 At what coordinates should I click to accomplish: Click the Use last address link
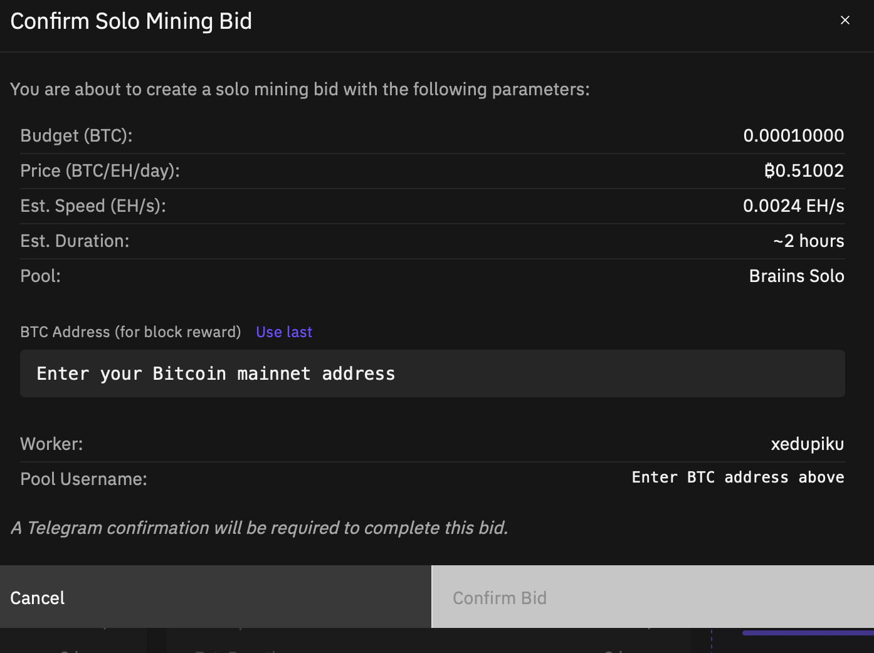coord(284,332)
